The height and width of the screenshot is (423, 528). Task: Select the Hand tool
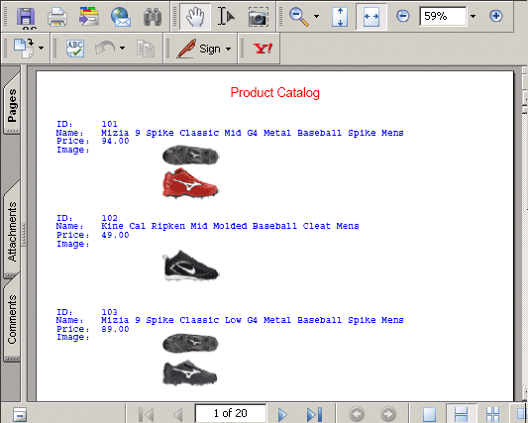(x=195, y=16)
